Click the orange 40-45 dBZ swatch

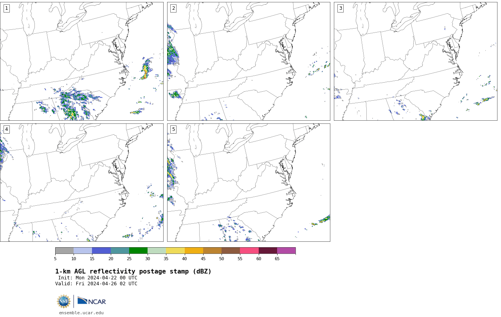(x=194, y=251)
